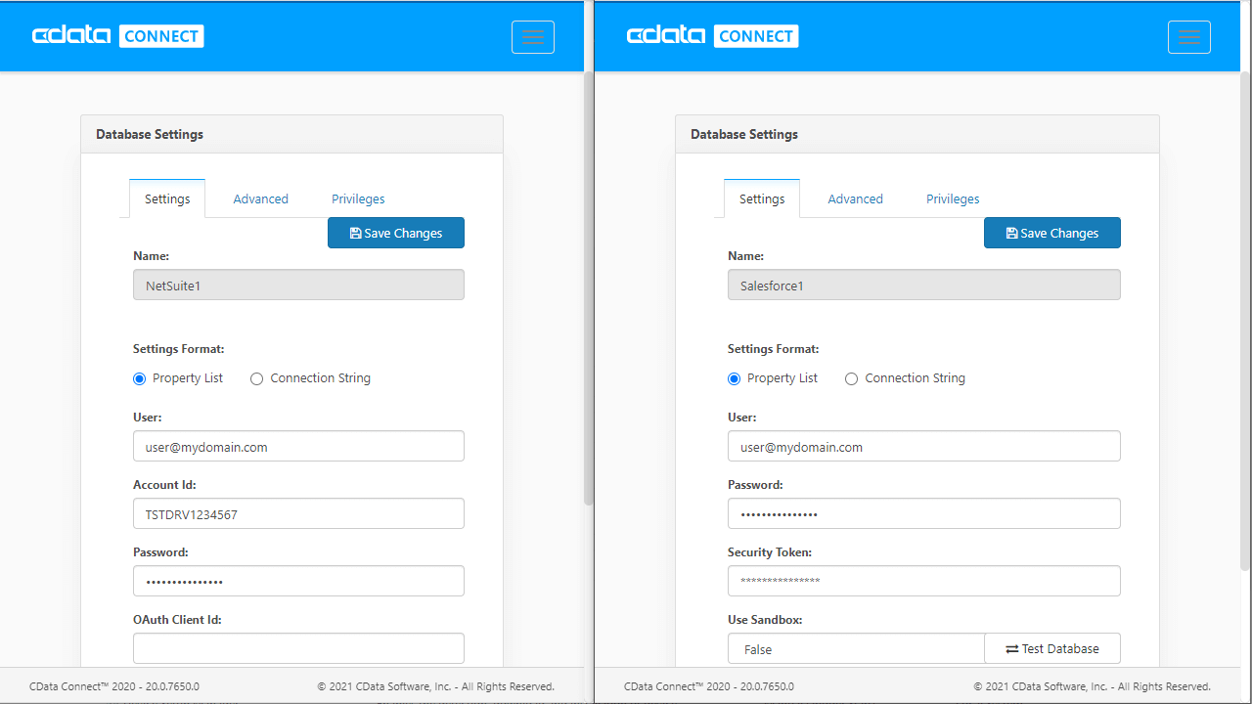Select Connection String radio in Salesforce window
1252x704 pixels.
[x=851, y=378]
